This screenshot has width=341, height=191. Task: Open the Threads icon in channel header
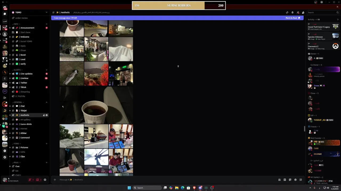287,12
